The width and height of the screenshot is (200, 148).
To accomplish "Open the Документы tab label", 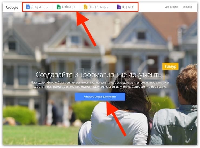I will click(40, 7).
